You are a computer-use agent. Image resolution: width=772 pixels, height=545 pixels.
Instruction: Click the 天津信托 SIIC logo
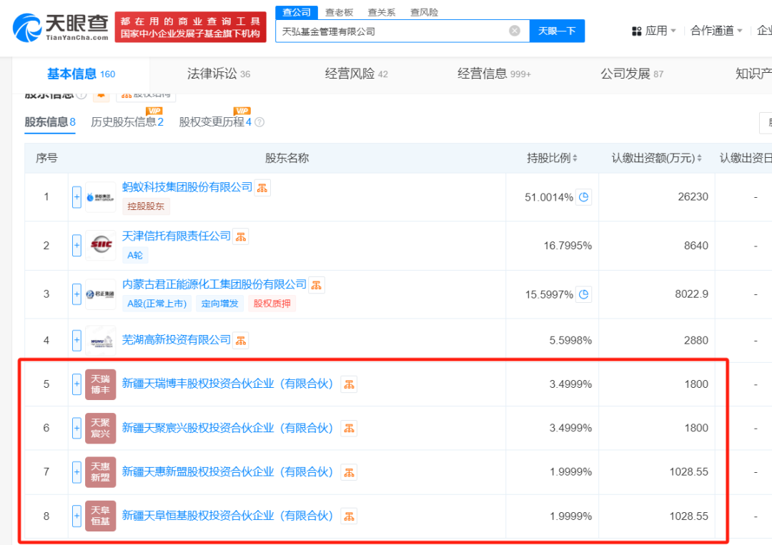tap(101, 246)
